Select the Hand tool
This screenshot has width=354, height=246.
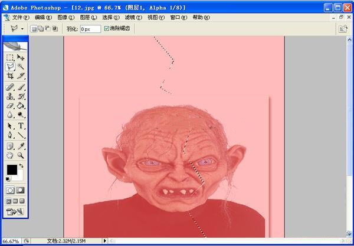[9, 155]
